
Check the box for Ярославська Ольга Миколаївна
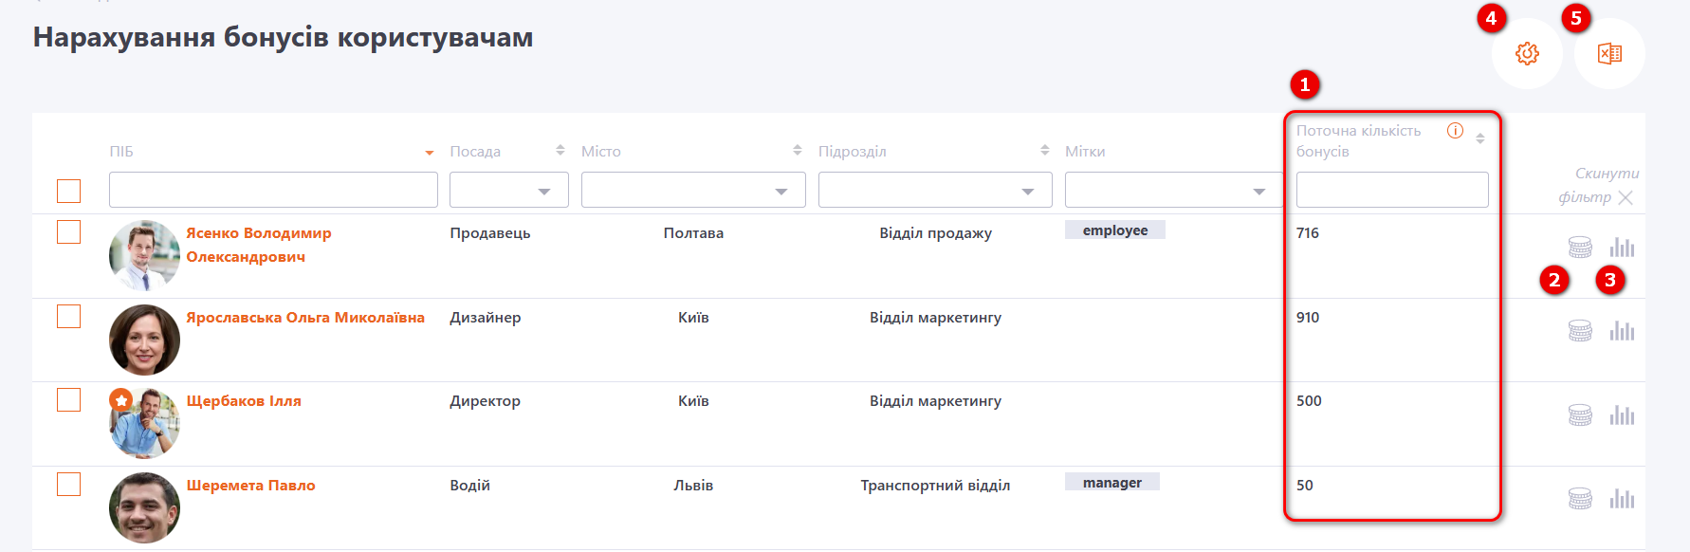pyautogui.click(x=69, y=316)
